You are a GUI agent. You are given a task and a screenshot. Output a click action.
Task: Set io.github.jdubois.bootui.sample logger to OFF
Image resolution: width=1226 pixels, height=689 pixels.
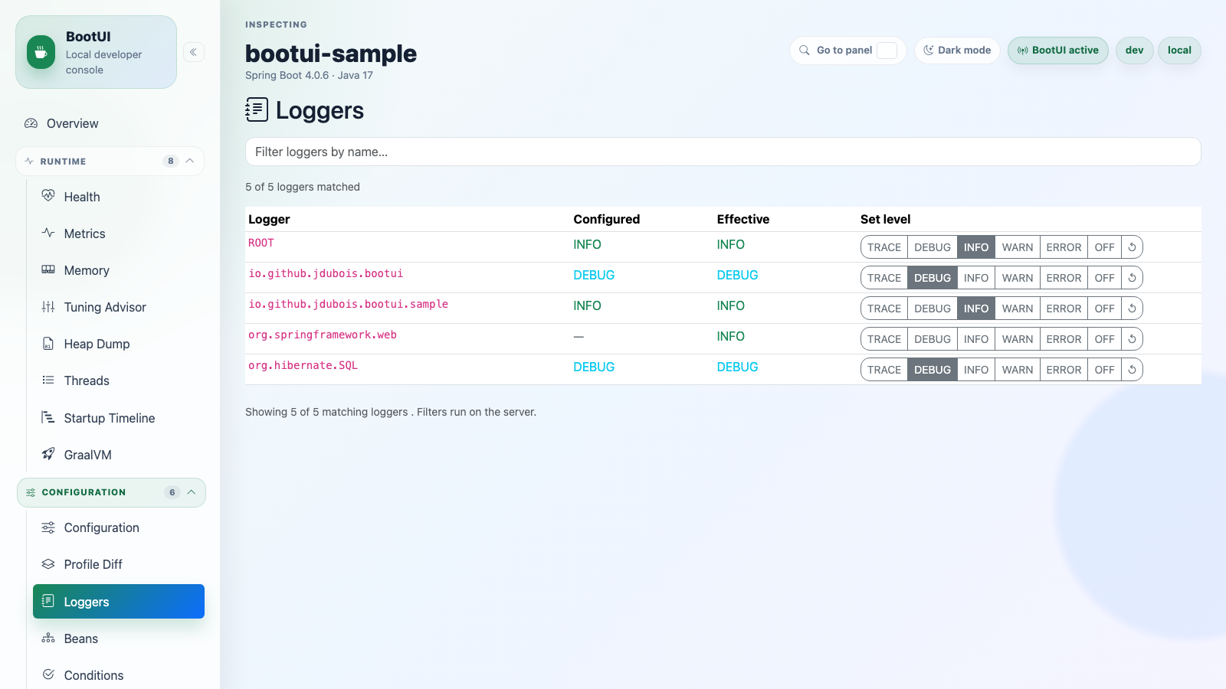point(1104,309)
